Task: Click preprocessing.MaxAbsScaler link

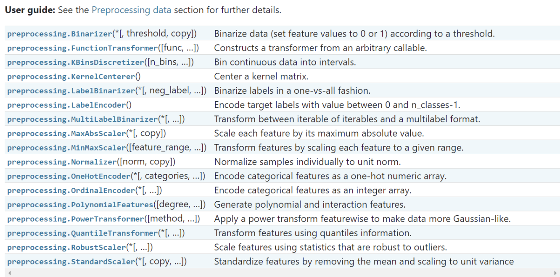Action: 67,134
